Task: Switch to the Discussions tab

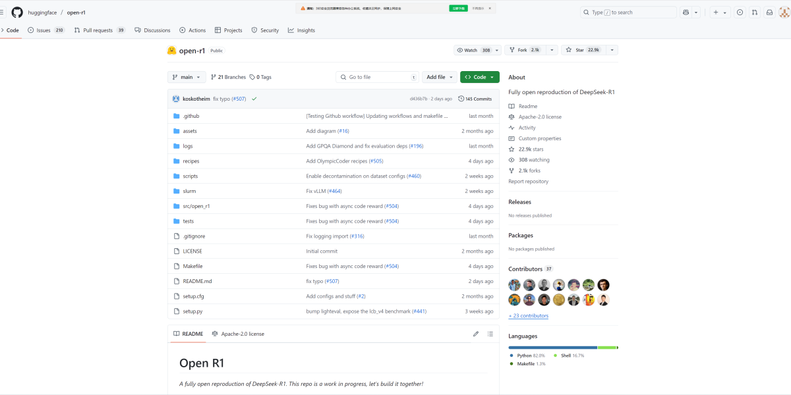Action: pos(152,30)
